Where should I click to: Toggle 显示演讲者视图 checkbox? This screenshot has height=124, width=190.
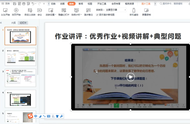pos(97,15)
